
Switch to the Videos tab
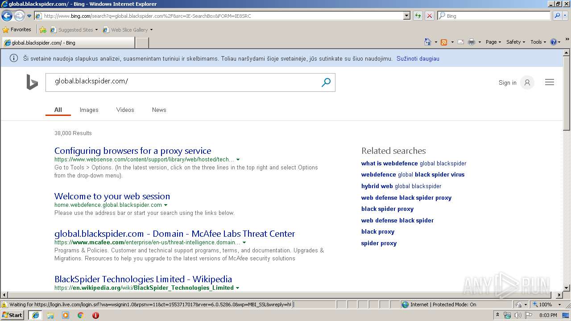tap(125, 110)
